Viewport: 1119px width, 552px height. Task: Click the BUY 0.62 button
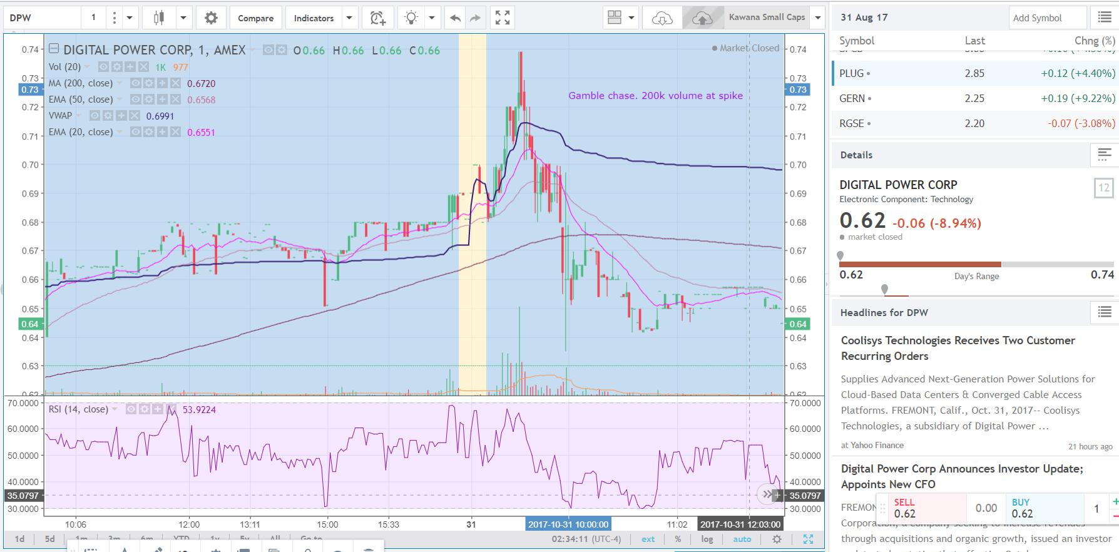[x=1045, y=508]
